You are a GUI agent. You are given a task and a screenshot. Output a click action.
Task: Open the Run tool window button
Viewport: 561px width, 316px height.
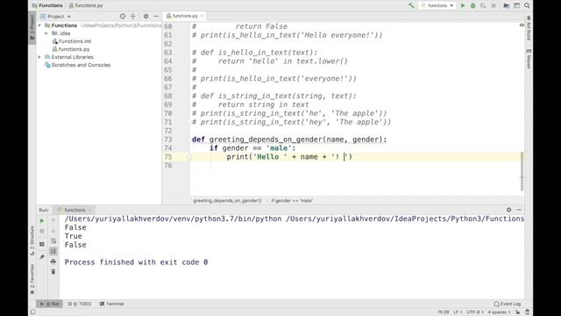49,304
